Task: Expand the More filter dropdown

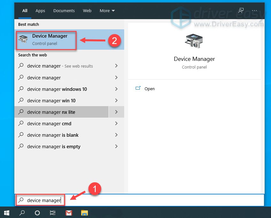Action: click(x=107, y=11)
